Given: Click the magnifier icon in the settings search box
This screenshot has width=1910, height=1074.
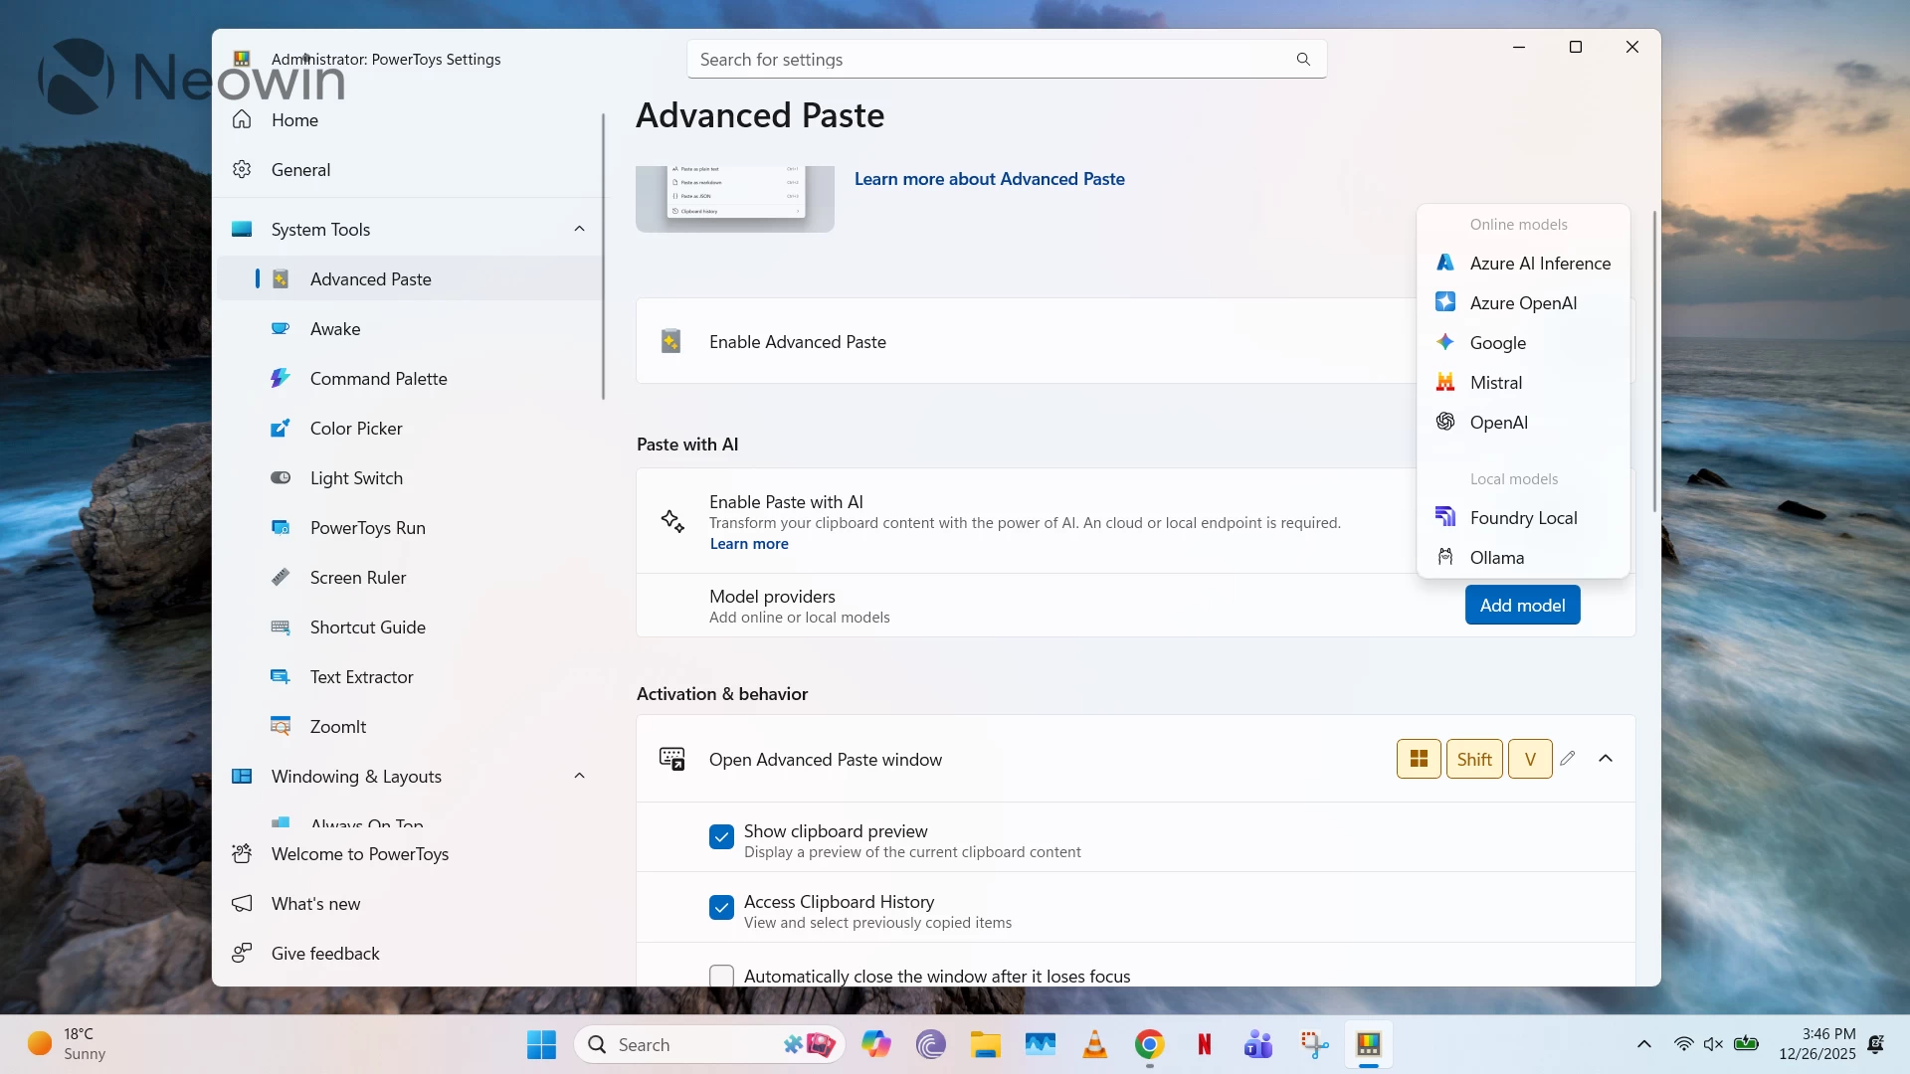Looking at the screenshot, I should coord(1303,60).
